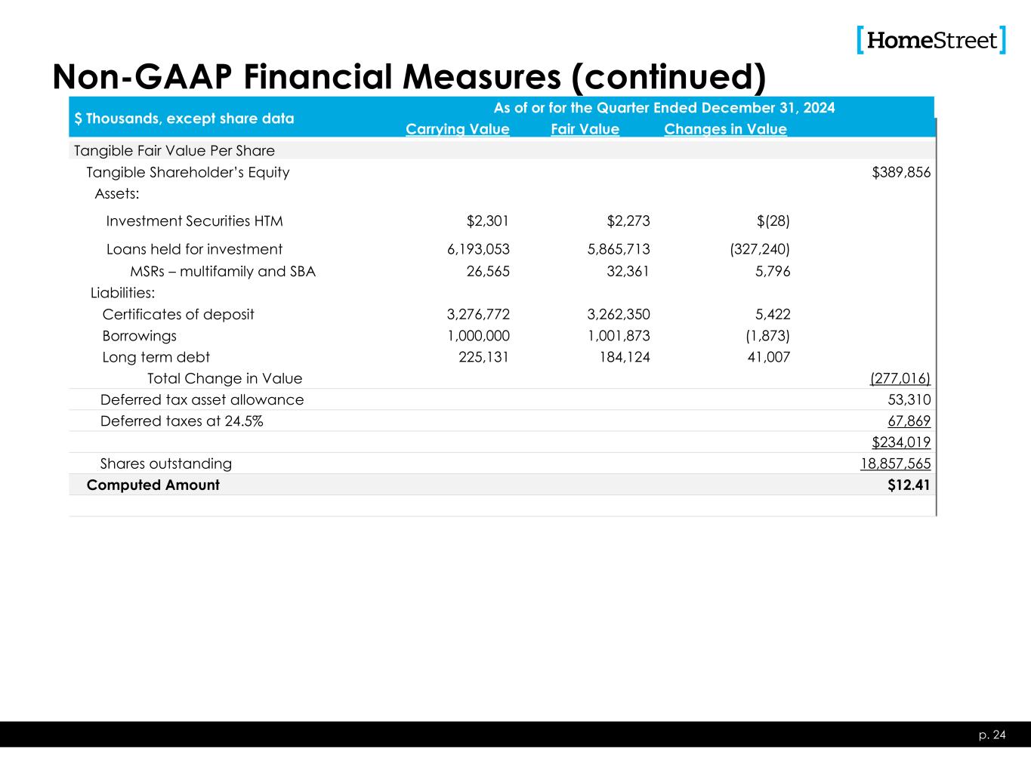The width and height of the screenshot is (1031, 773).
Task: Click the Long term debt row label
Action: click(x=156, y=357)
